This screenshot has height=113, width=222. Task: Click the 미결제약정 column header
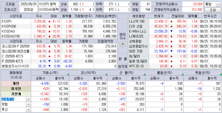105,41
